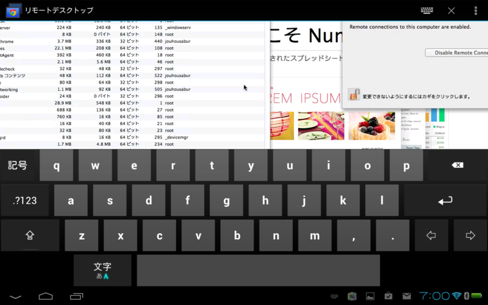Open quick settings via the 7:00 clock
Viewport: 488px width, 305px height.
[434, 296]
